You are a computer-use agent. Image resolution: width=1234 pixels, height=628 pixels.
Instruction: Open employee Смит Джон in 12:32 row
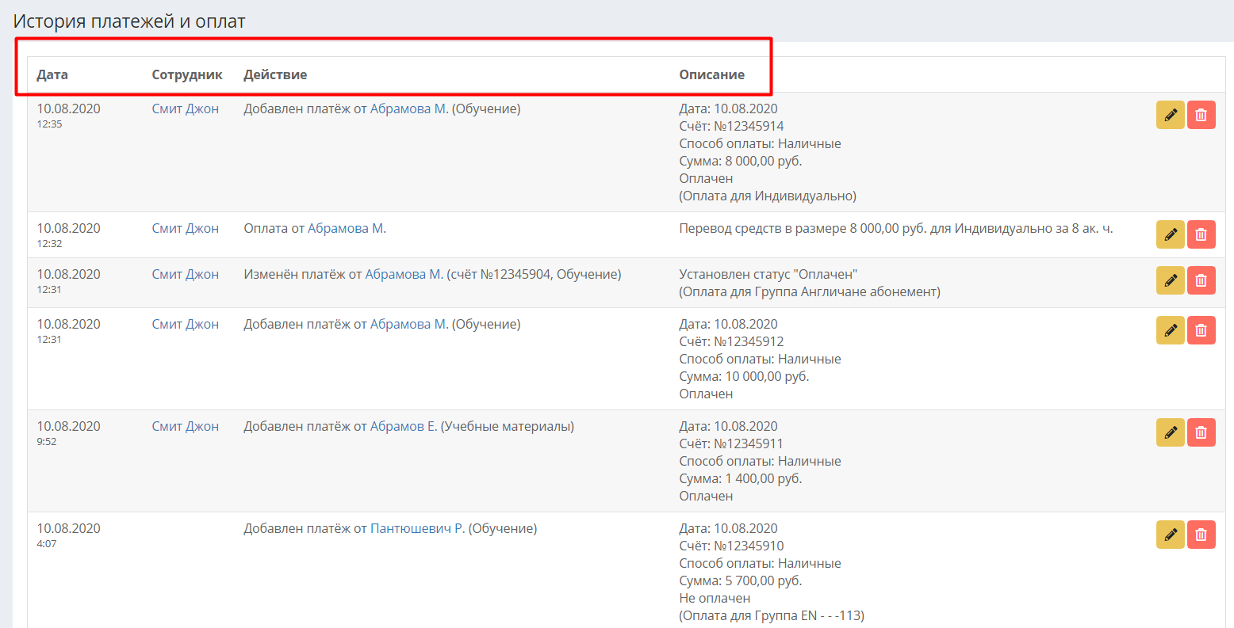(185, 229)
